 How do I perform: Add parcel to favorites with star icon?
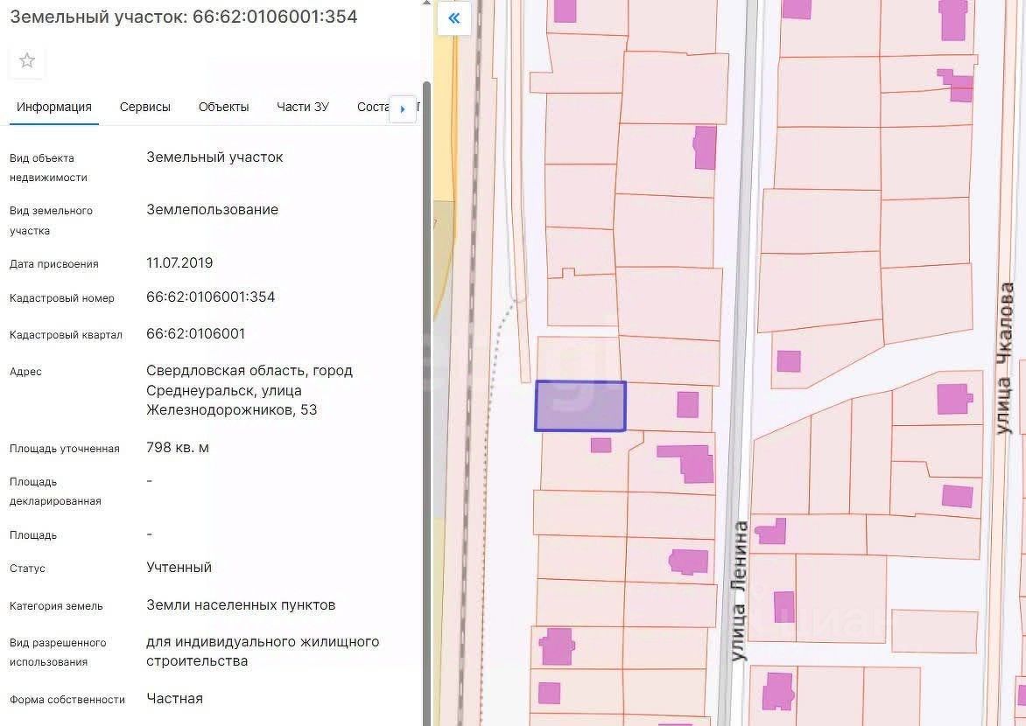point(27,61)
